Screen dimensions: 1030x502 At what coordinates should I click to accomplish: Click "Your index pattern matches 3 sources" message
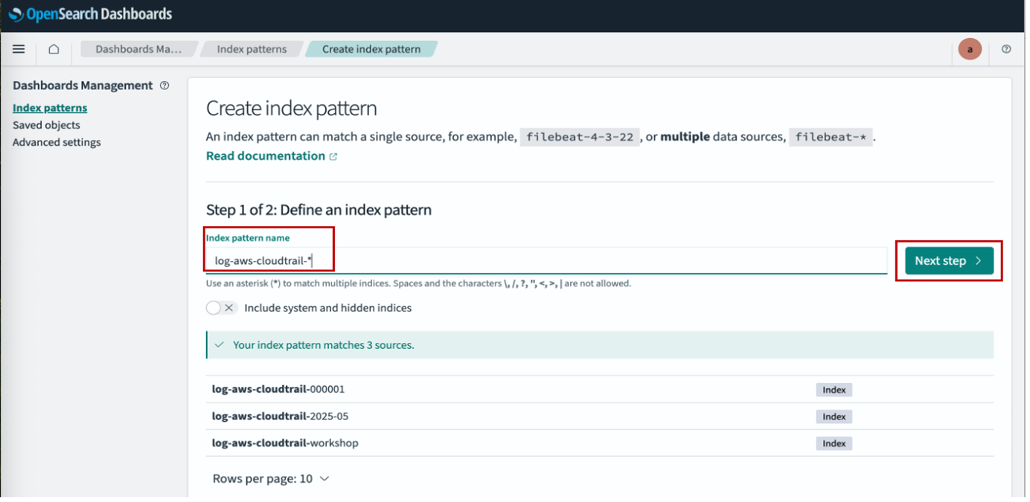click(x=324, y=345)
